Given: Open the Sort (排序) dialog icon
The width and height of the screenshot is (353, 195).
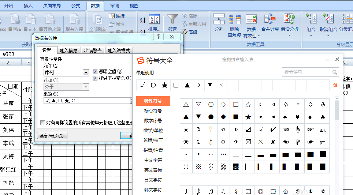Looking at the screenshot, I should (x=155, y=19).
